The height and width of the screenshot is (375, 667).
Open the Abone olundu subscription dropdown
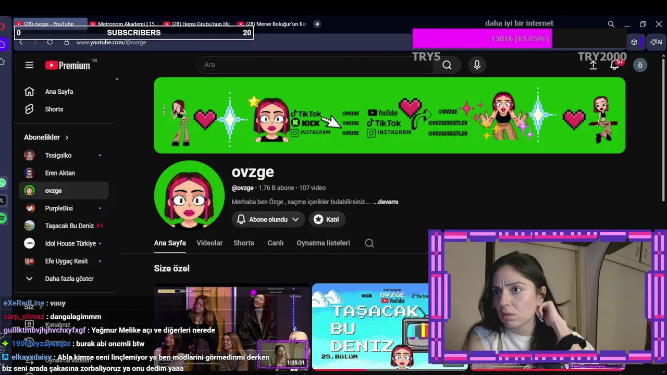[x=268, y=219]
